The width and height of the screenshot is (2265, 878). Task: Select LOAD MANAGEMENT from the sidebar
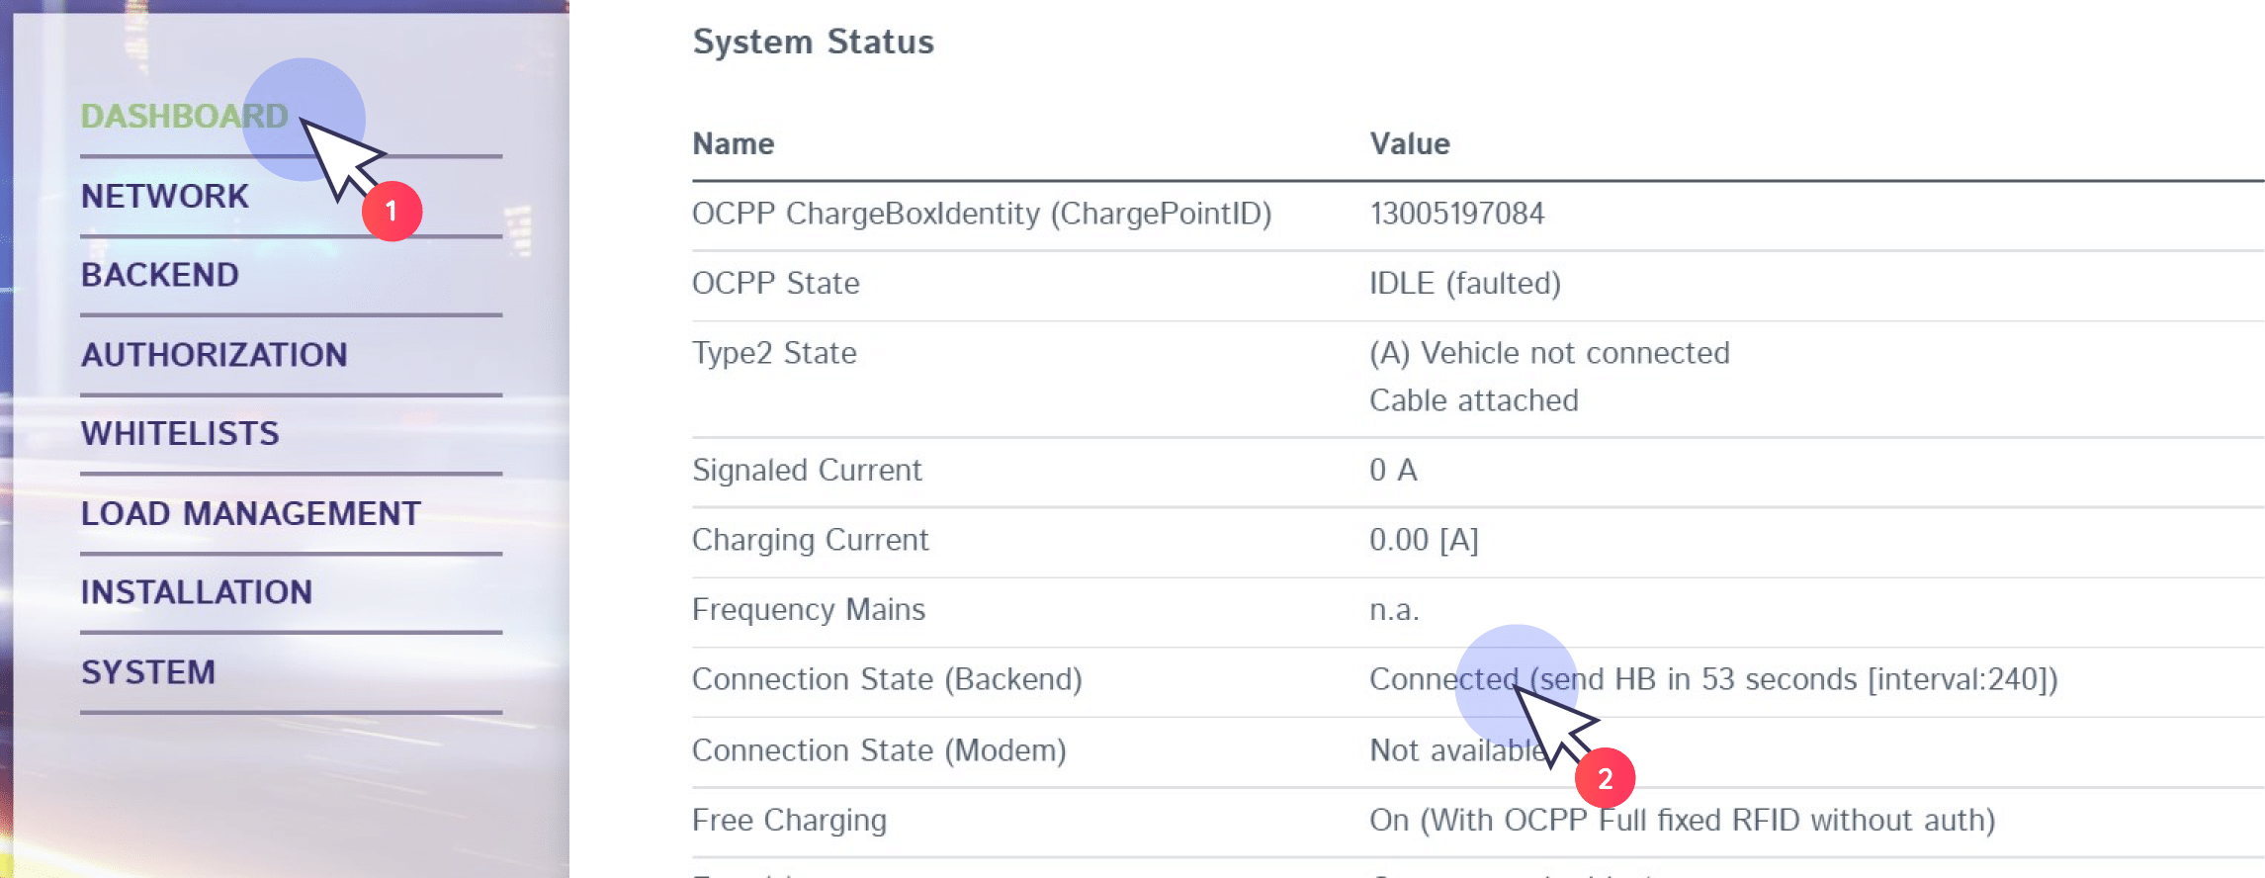(x=250, y=513)
